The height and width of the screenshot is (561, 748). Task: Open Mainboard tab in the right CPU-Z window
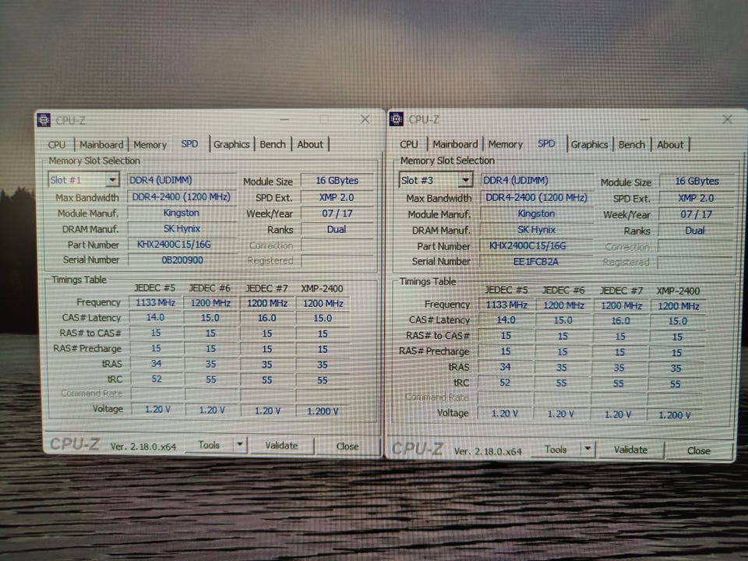[455, 144]
